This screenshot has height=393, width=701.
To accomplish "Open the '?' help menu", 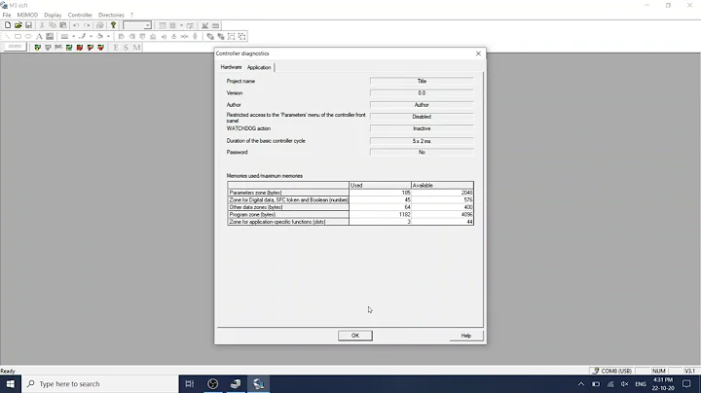I will click(x=131, y=15).
